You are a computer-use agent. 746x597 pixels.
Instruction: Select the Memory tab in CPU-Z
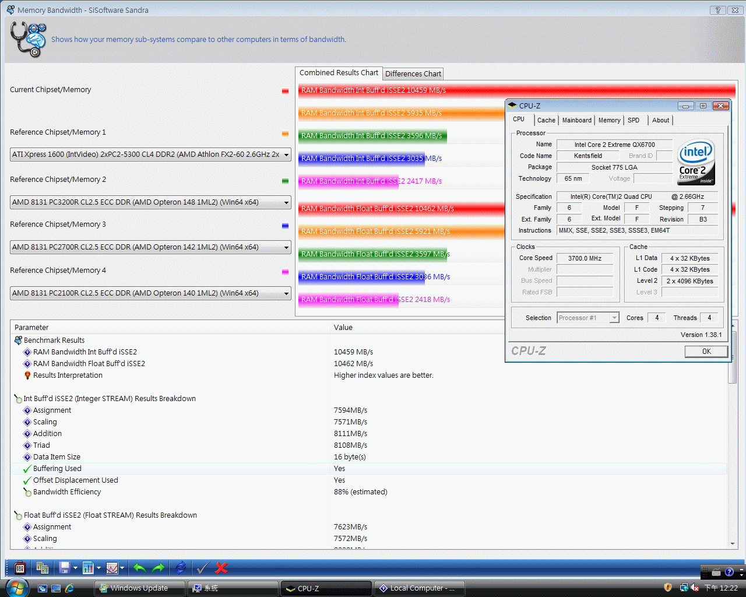pos(610,120)
